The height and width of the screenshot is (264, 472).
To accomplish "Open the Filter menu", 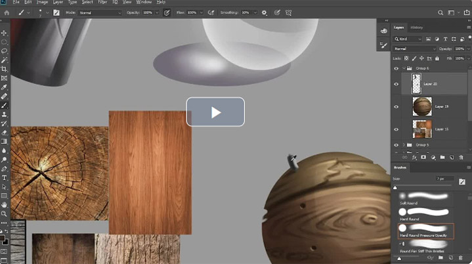I will pos(102,2).
